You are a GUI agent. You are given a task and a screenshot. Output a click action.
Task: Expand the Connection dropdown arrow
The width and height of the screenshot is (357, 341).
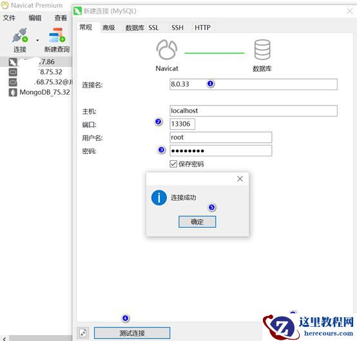pyautogui.click(x=37, y=41)
